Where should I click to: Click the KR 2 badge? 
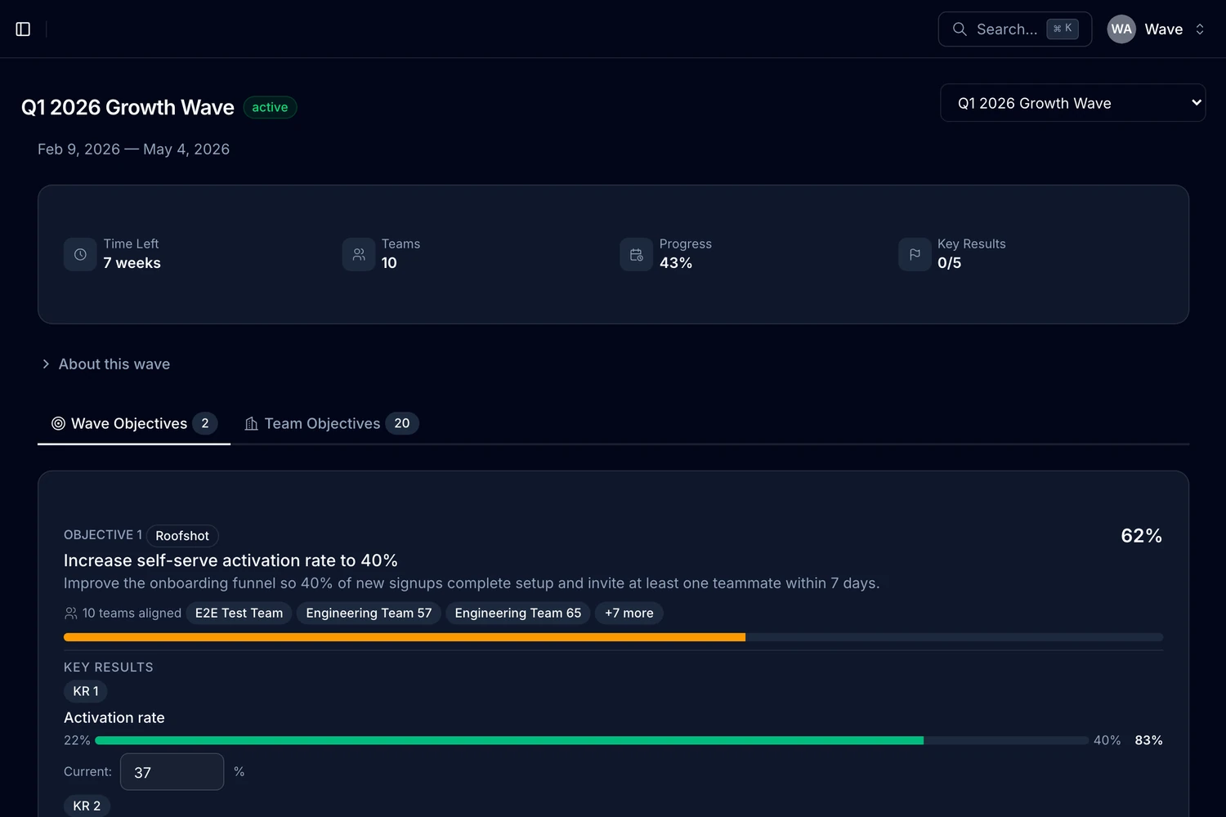coord(87,806)
